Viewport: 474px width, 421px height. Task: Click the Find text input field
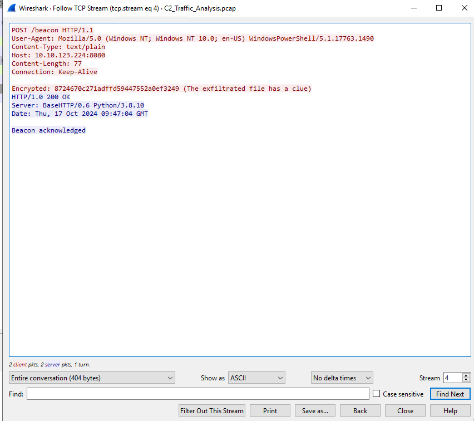pyautogui.click(x=197, y=394)
